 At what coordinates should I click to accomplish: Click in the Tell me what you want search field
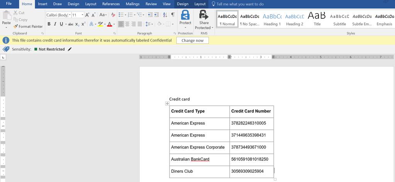pyautogui.click(x=240, y=4)
